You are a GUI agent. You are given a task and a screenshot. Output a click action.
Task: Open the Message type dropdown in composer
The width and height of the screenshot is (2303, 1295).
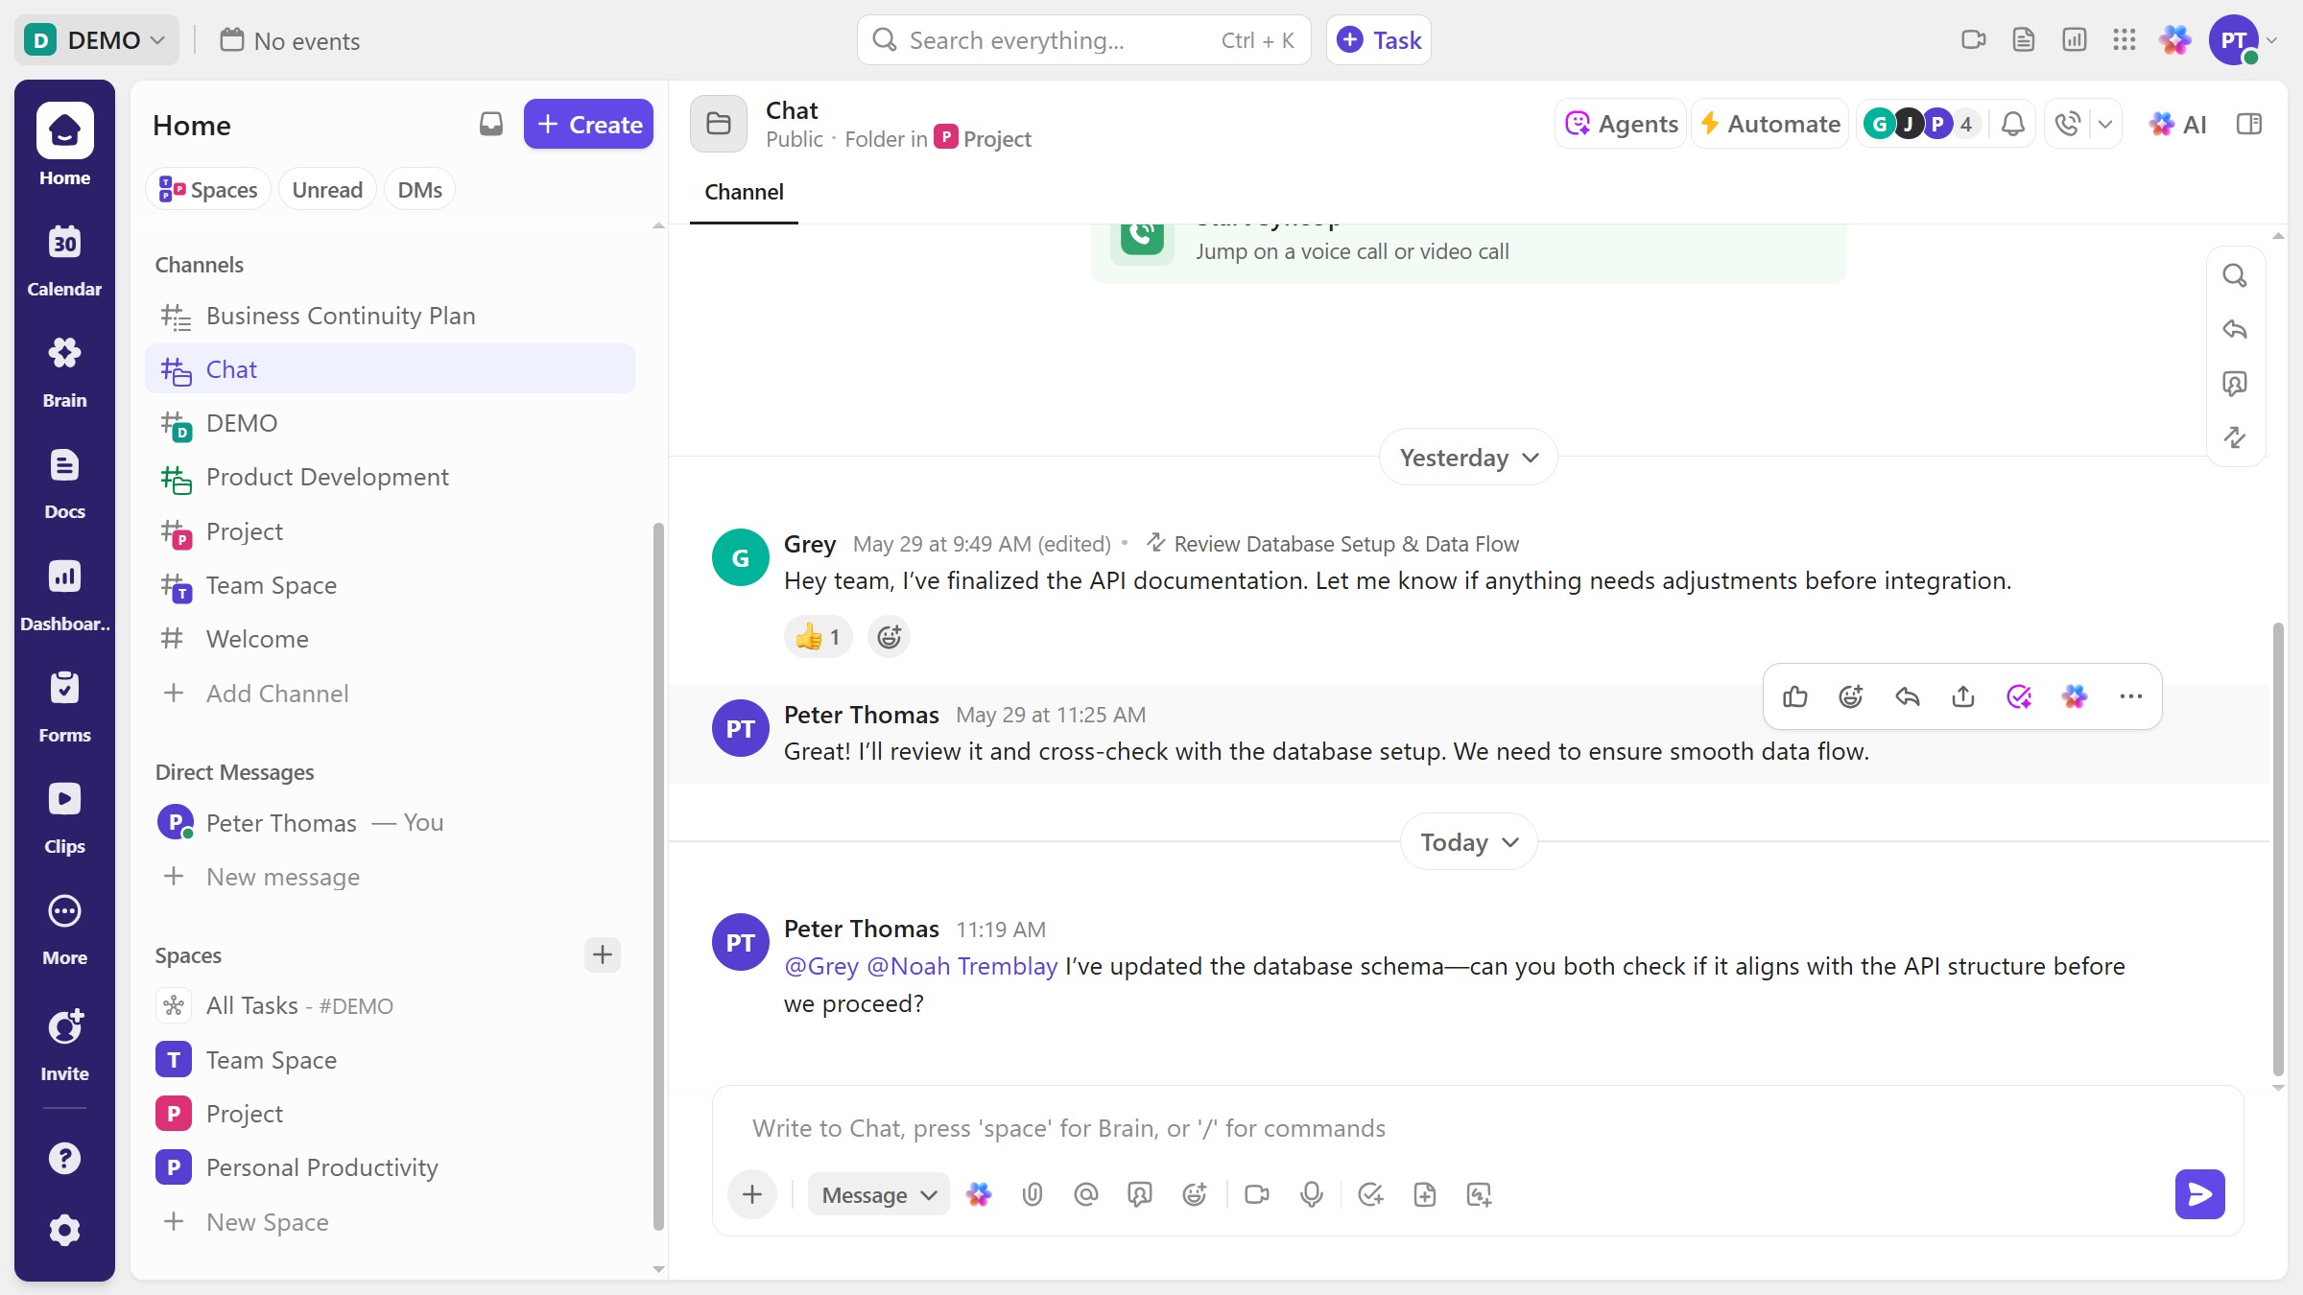(x=878, y=1194)
